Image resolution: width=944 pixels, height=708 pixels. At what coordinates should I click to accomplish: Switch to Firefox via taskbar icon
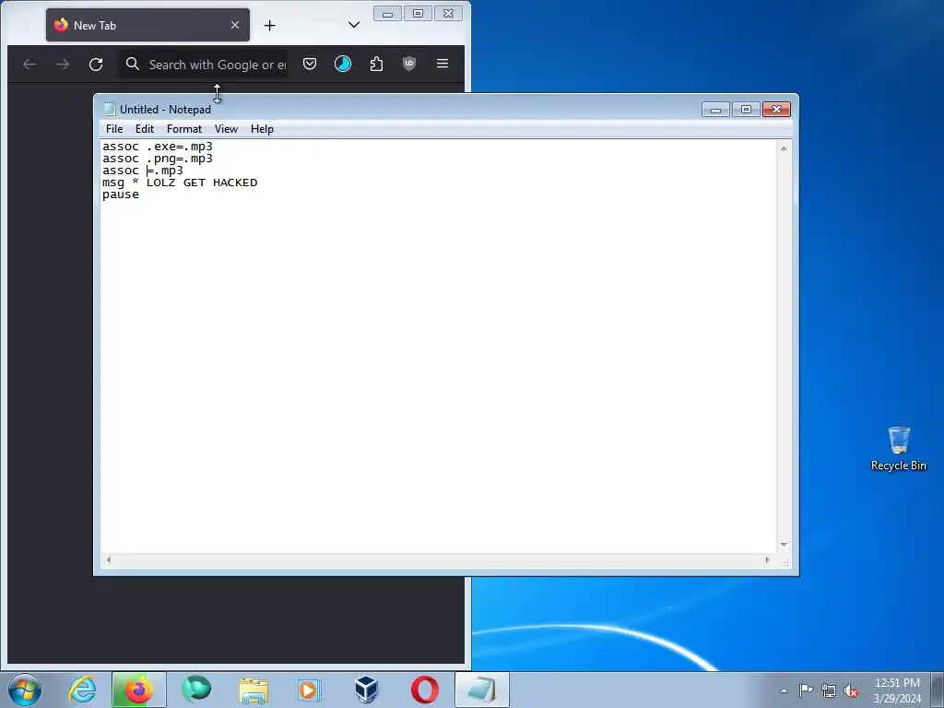point(138,690)
